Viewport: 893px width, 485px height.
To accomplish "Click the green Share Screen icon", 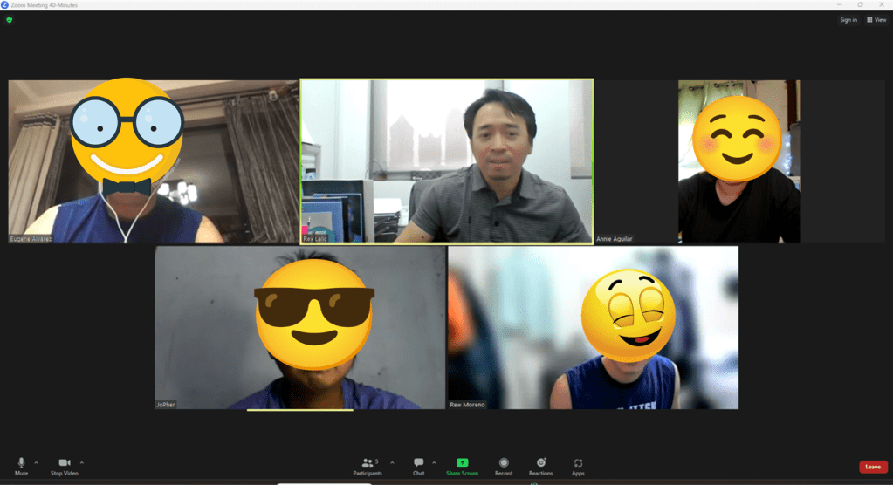I will (463, 462).
